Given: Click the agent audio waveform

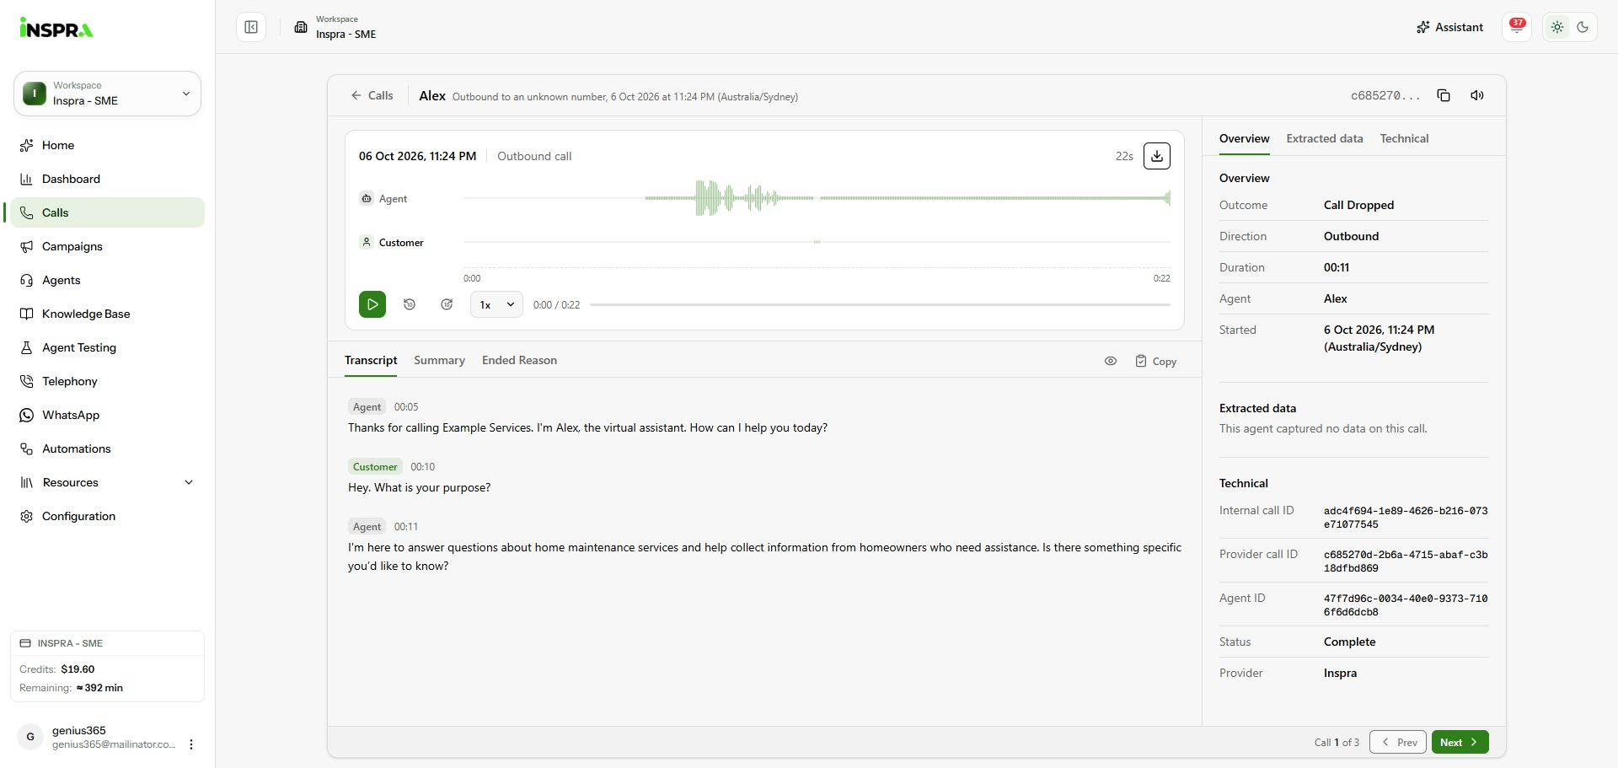Looking at the screenshot, I should pyautogui.click(x=817, y=198).
